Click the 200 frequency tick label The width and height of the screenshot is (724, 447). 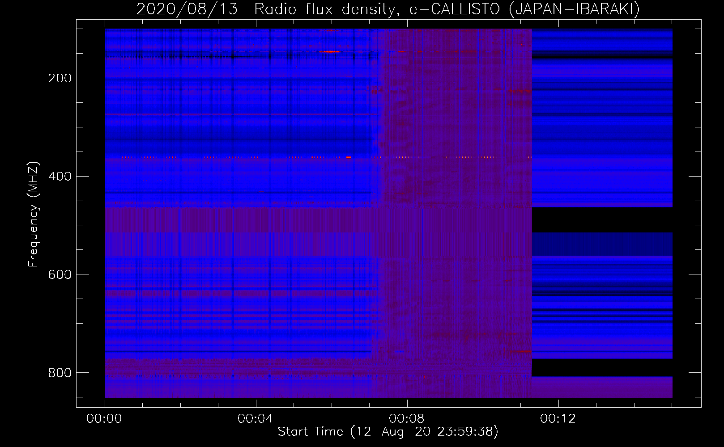click(x=60, y=78)
